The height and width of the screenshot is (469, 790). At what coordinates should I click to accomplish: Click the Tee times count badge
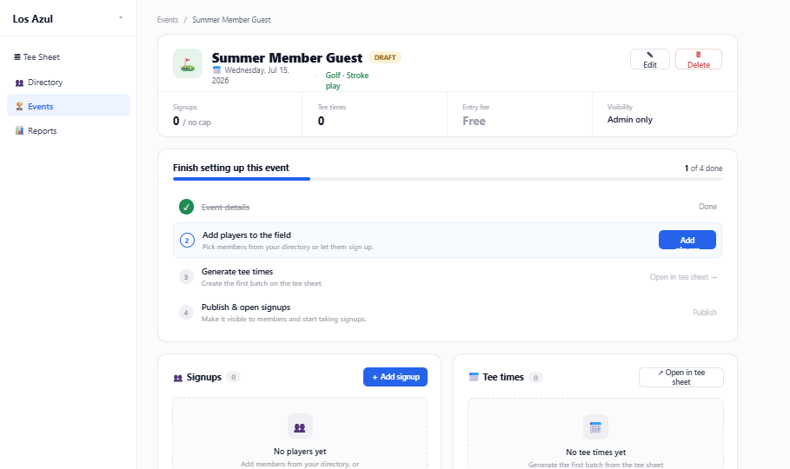[535, 377]
